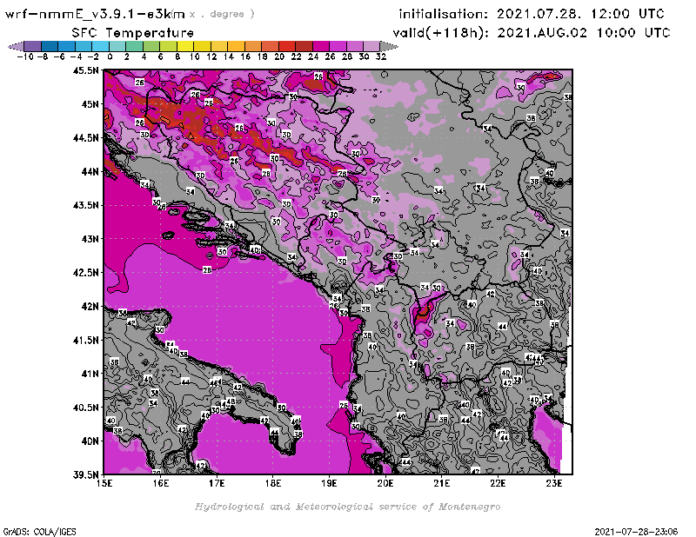Click the 2021-07-28-23:06 timestamp
The height and width of the screenshot is (537, 696).
point(636,532)
